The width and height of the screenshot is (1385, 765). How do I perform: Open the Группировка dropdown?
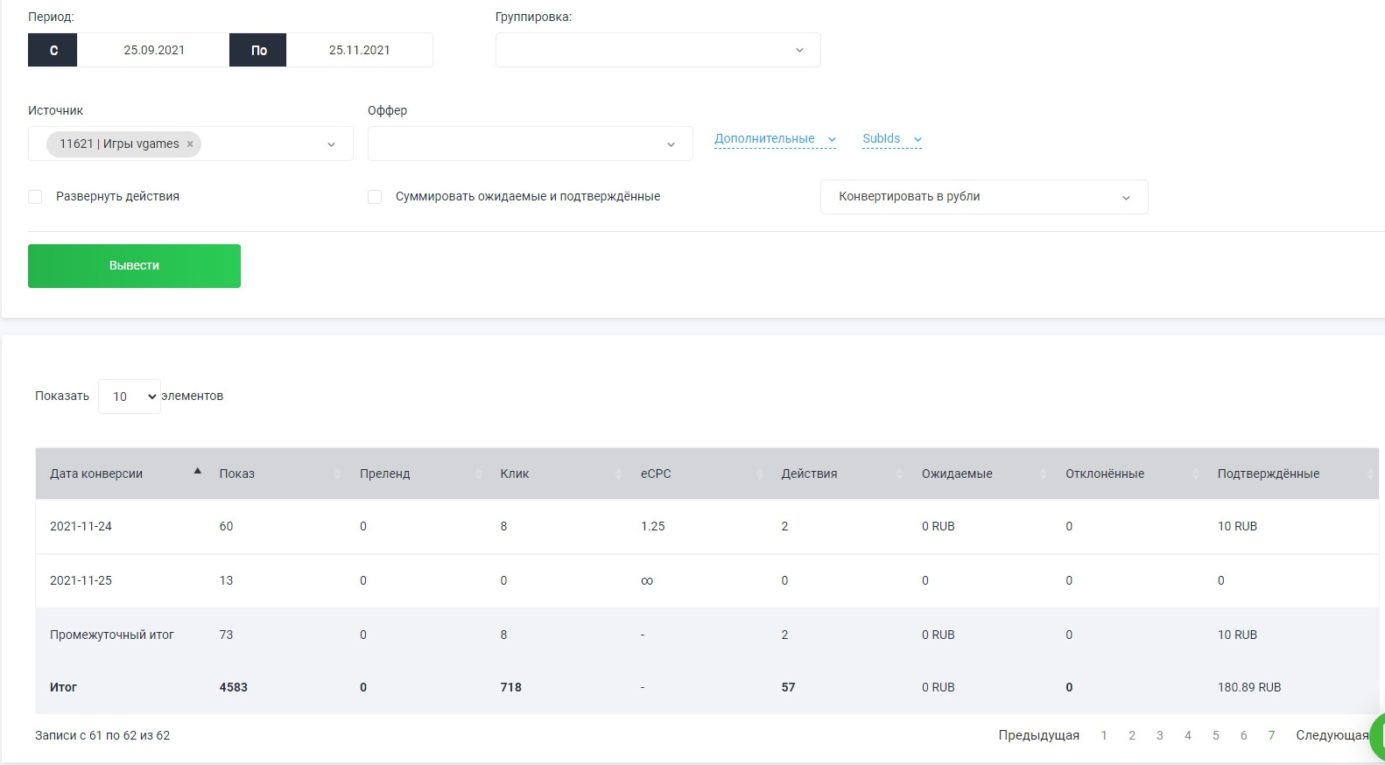pyautogui.click(x=657, y=50)
